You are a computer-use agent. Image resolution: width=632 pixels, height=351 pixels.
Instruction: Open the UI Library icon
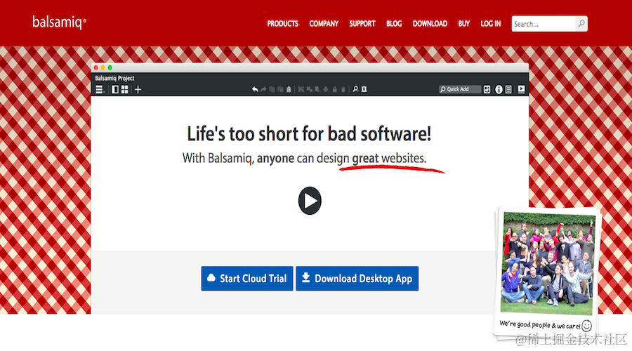[487, 89]
